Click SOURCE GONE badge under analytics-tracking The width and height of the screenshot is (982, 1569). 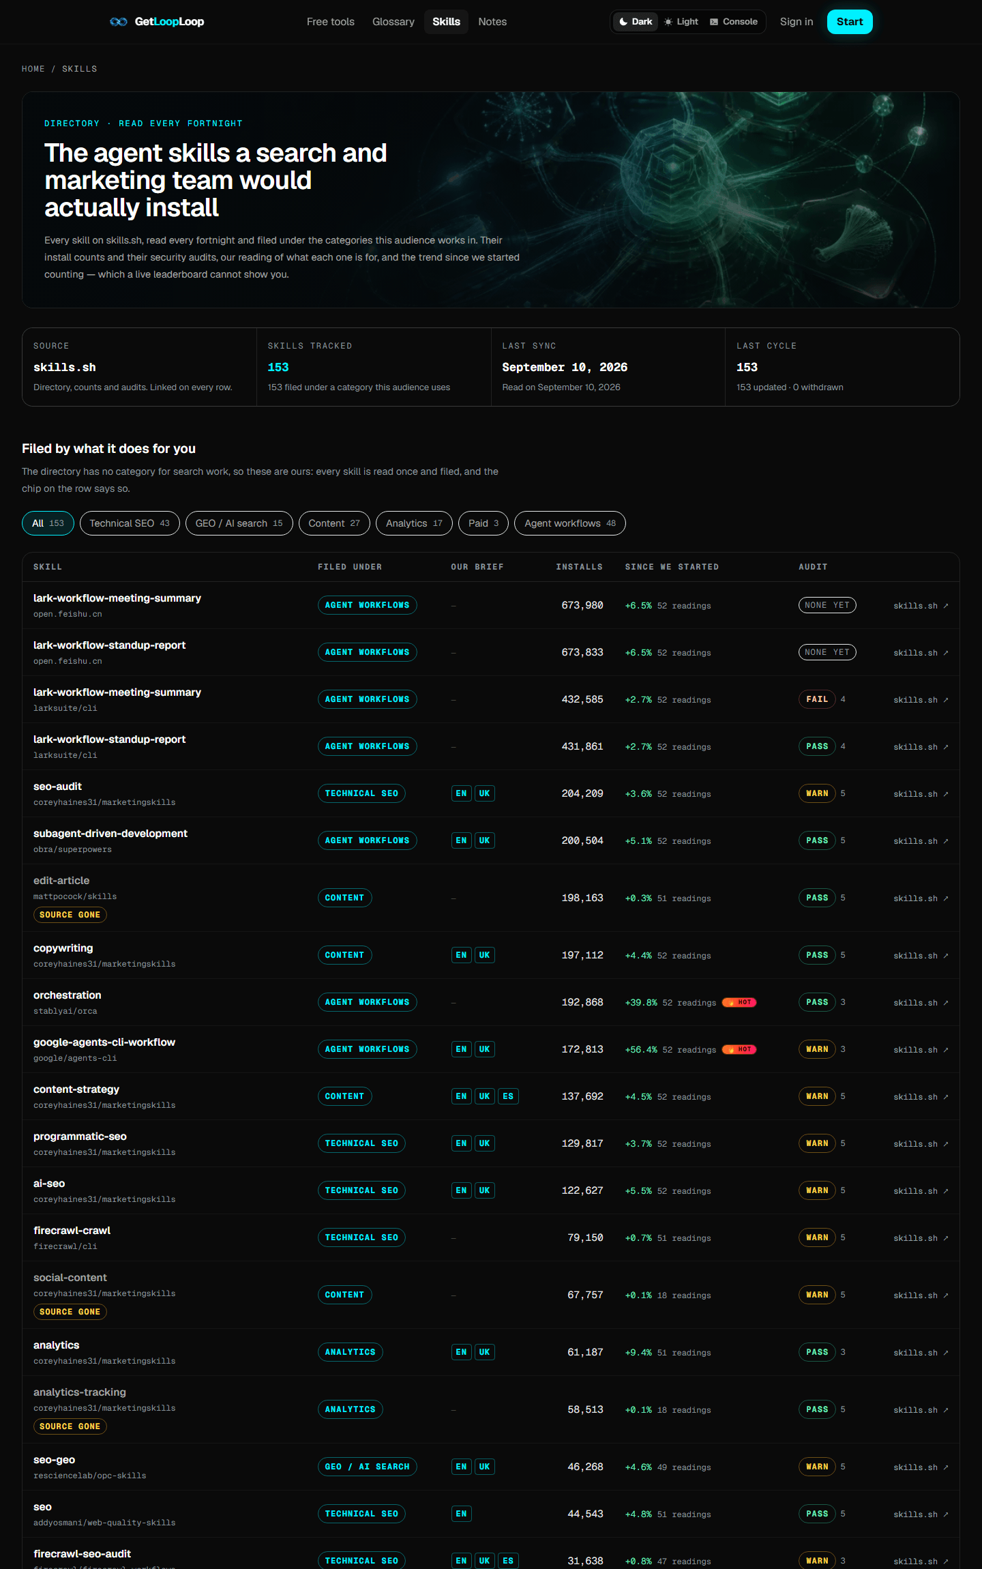pyautogui.click(x=70, y=1426)
